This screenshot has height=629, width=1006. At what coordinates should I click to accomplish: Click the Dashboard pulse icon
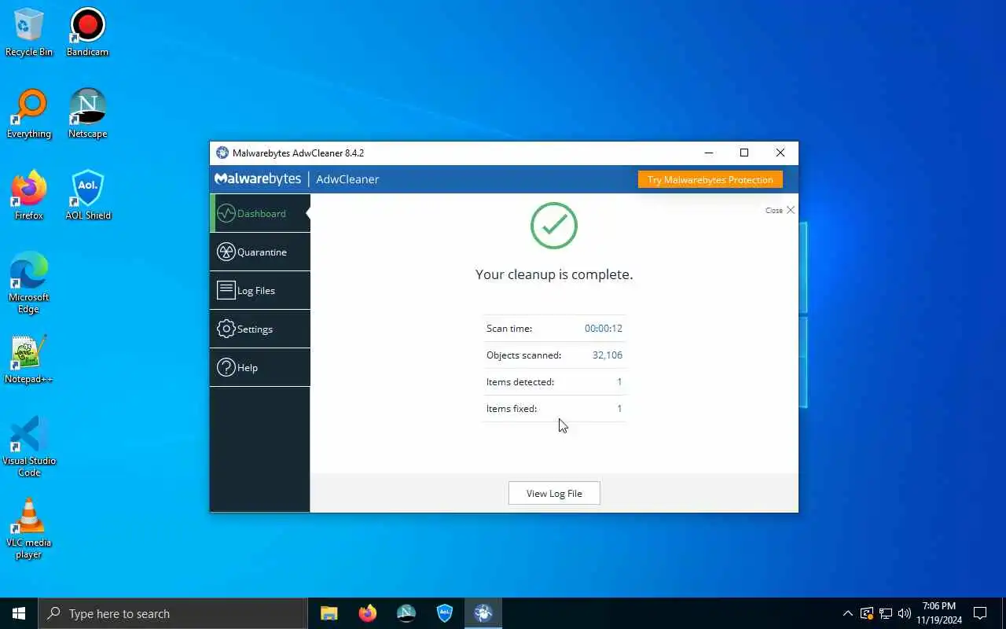click(226, 213)
